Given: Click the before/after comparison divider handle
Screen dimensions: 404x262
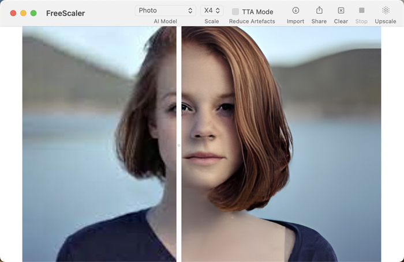Looking at the screenshot, I should coord(179,145).
